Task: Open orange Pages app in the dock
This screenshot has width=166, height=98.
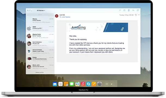Action: coord(94,84)
